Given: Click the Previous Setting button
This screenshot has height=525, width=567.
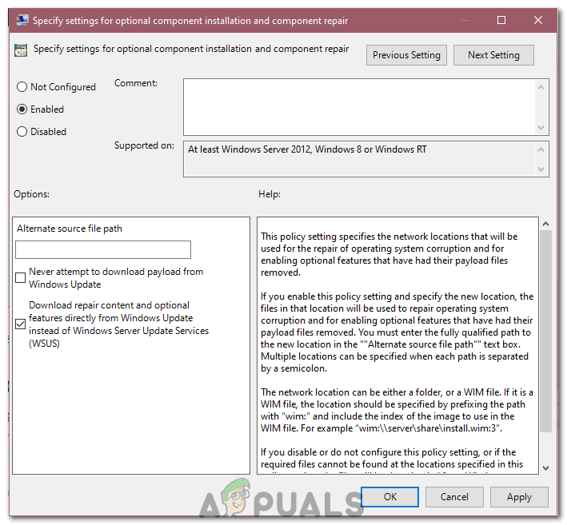Looking at the screenshot, I should 406,55.
